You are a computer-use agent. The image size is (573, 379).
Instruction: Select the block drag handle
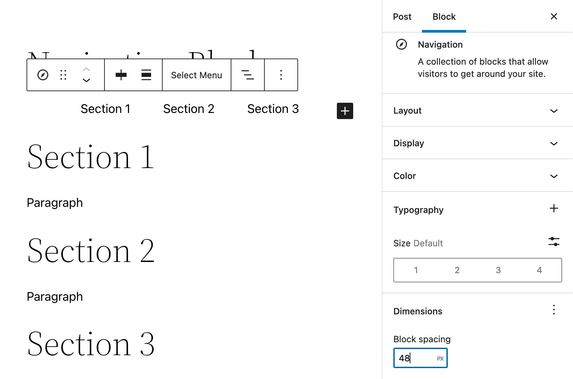[63, 75]
